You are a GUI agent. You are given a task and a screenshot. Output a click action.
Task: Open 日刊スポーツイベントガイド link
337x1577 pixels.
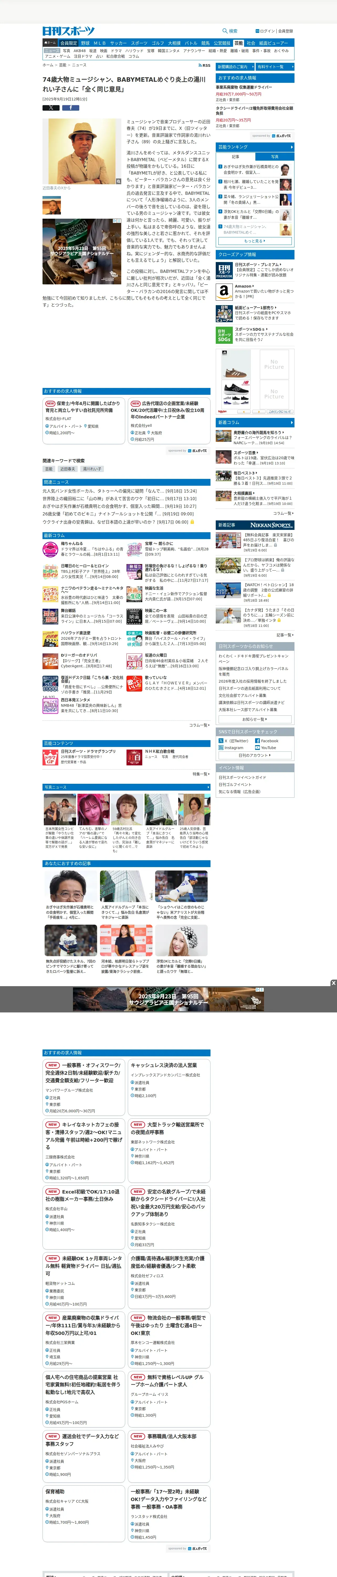pos(242,777)
